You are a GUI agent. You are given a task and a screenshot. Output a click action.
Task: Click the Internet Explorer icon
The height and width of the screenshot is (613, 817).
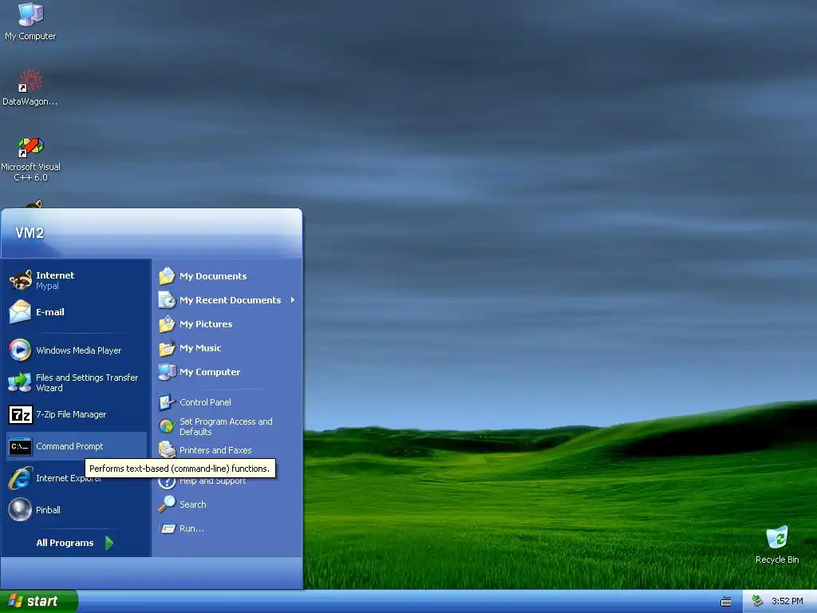pos(20,478)
